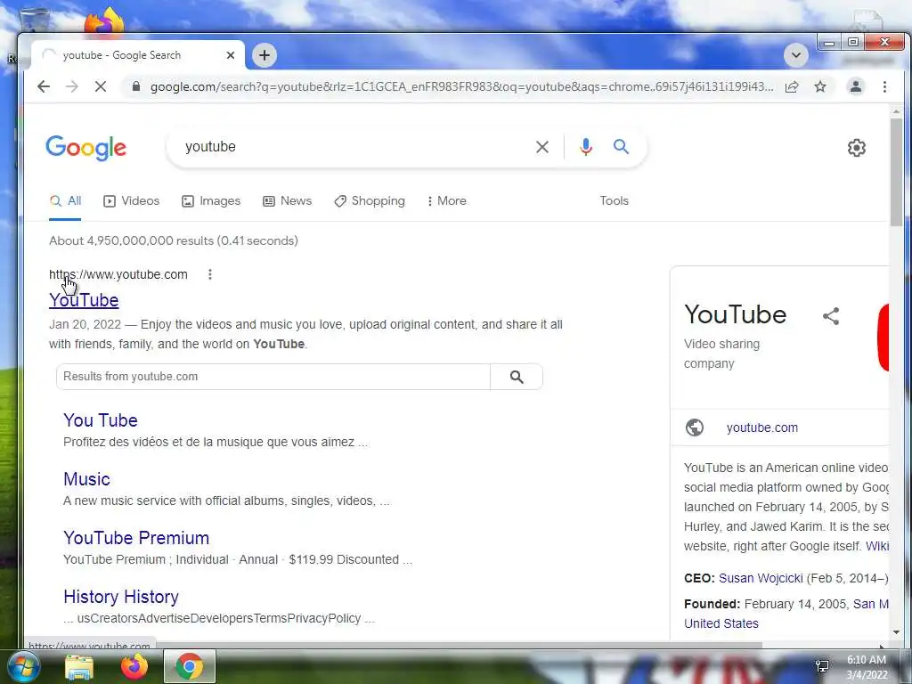The image size is (912, 684).
Task: Switch to the Images tab
Action: (211, 200)
